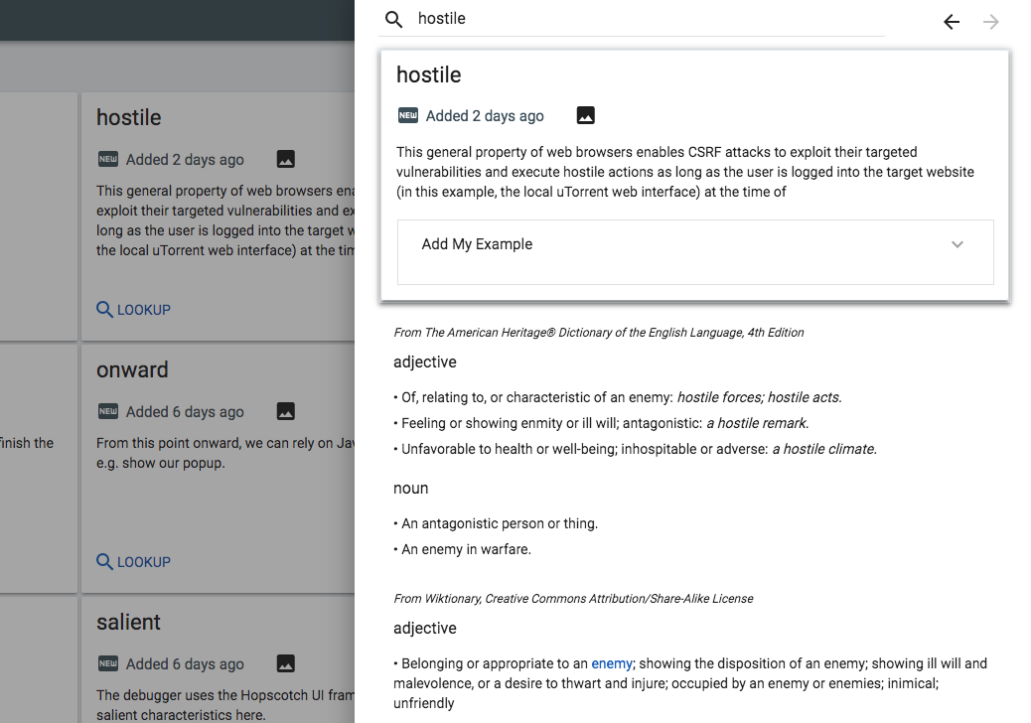Click 'Added 6 days ago' on salient card
1031x723 pixels.
click(185, 664)
